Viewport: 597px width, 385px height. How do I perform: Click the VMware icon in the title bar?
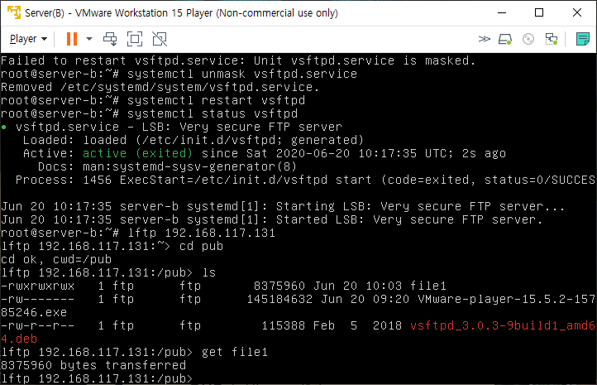(12, 12)
